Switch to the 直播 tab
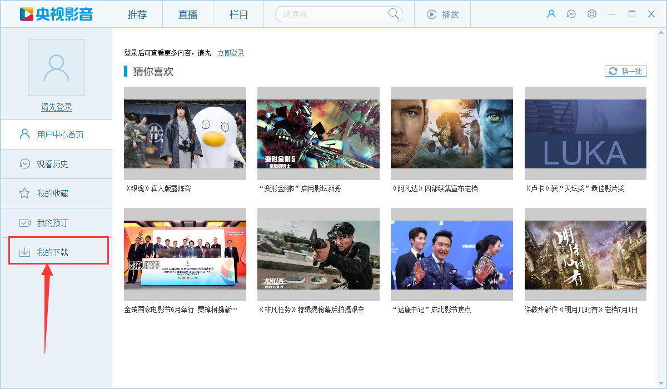This screenshot has height=389, width=667. click(187, 14)
